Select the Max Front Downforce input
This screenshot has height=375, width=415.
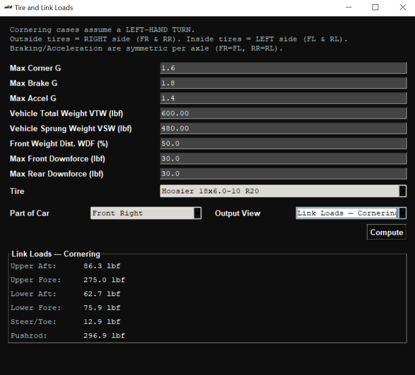283,159
